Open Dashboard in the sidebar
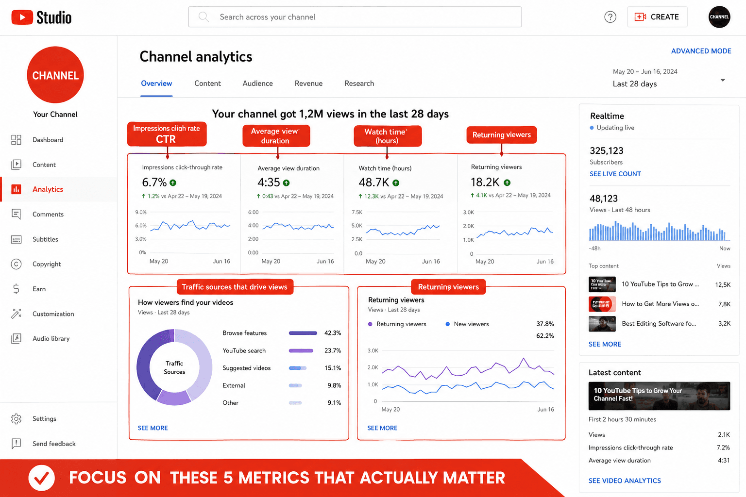 click(x=58, y=140)
